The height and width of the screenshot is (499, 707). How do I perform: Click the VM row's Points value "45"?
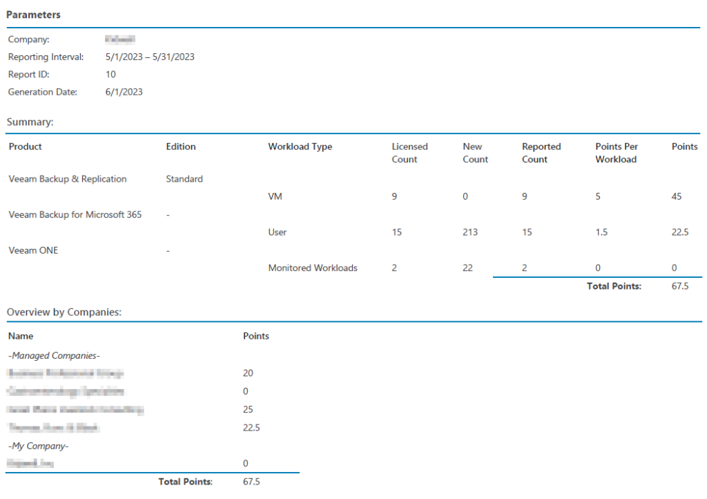pos(677,196)
